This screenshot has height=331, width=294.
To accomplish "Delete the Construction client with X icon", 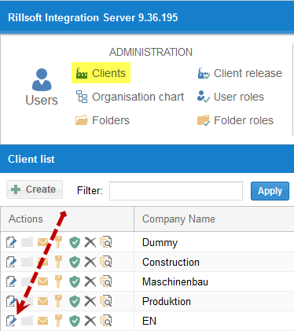I will (x=90, y=262).
